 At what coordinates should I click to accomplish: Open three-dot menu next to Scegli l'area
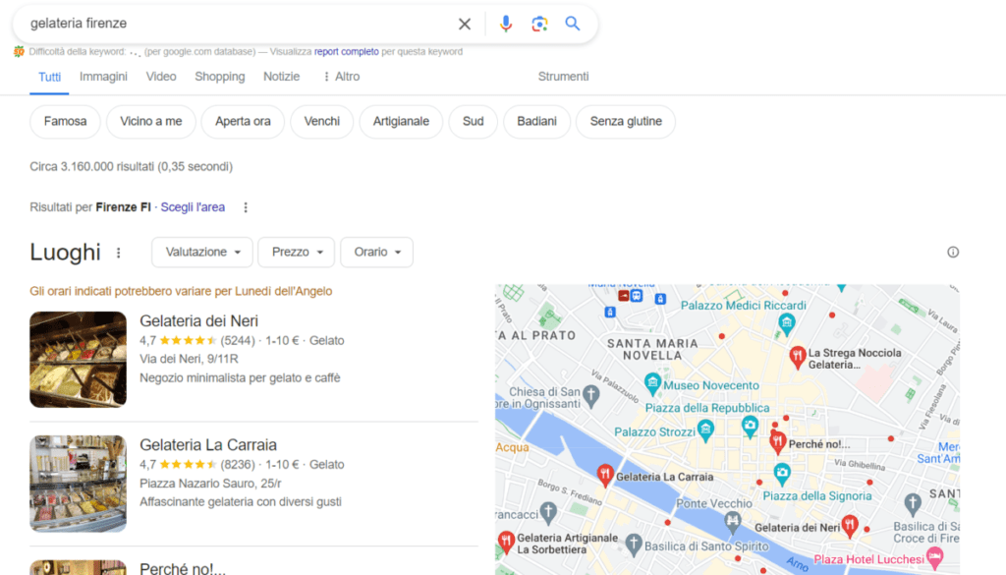(245, 207)
